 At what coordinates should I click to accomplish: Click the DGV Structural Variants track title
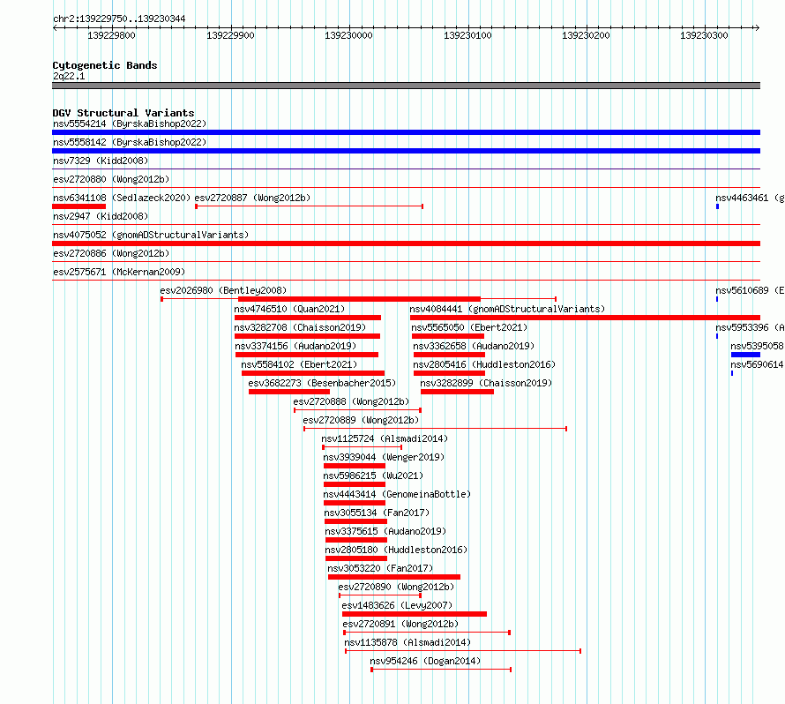click(x=123, y=113)
